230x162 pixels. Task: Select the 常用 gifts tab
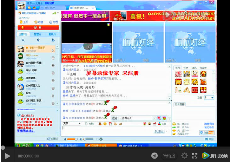tap(178, 68)
